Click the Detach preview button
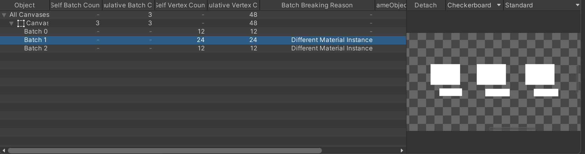Screen dimensions: 585x154 [x=426, y=5]
